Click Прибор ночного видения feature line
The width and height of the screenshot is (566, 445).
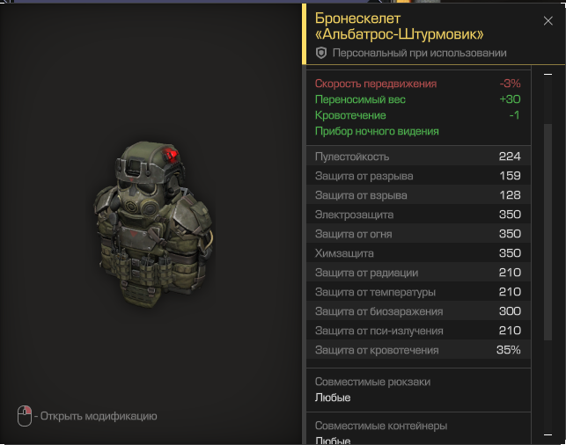coord(377,131)
